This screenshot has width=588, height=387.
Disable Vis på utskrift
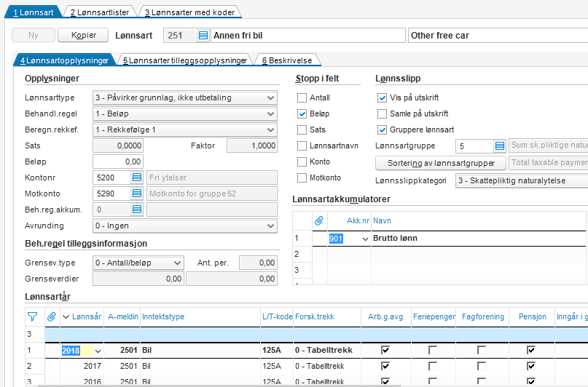point(382,97)
